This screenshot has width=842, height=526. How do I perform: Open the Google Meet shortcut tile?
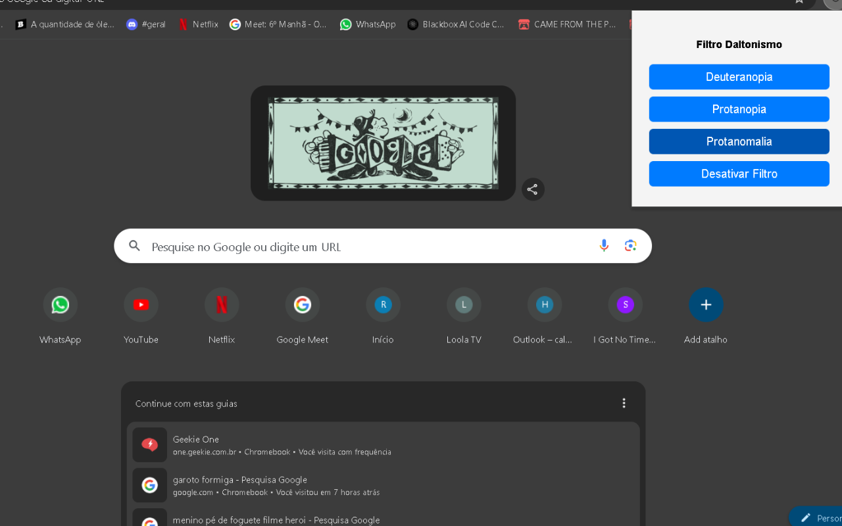pyautogui.click(x=303, y=317)
